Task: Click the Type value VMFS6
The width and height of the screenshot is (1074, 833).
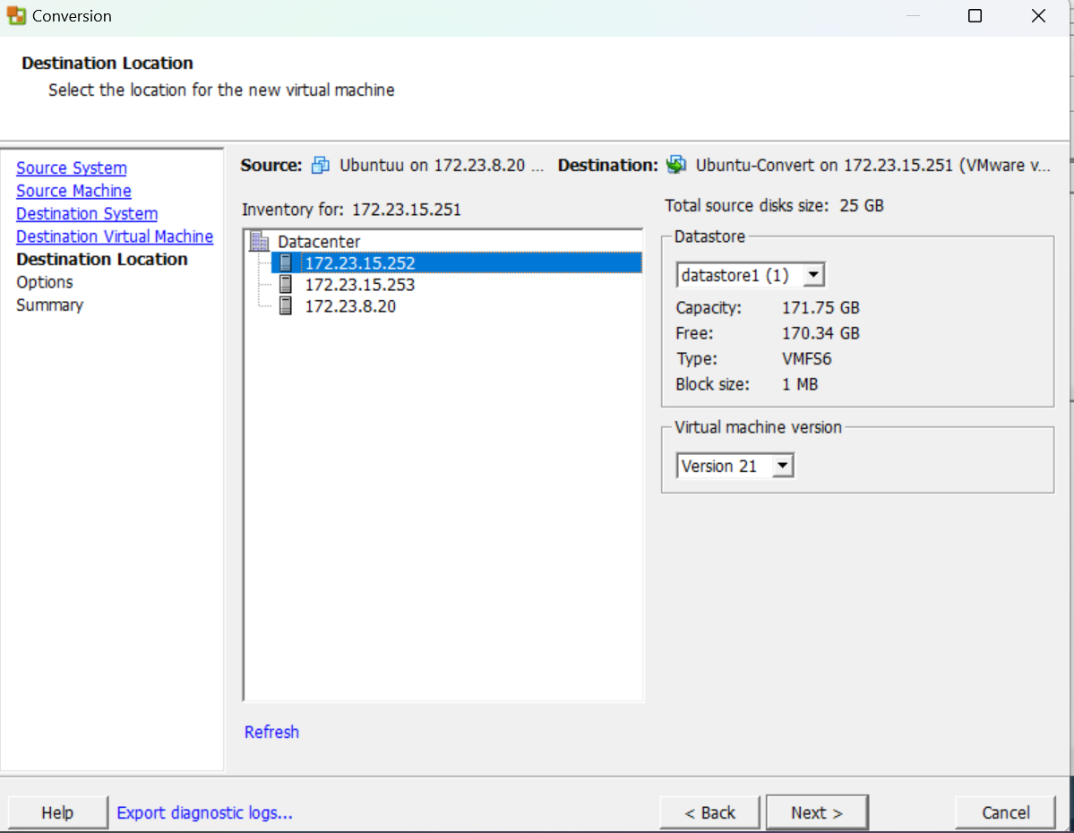Action: [x=806, y=358]
